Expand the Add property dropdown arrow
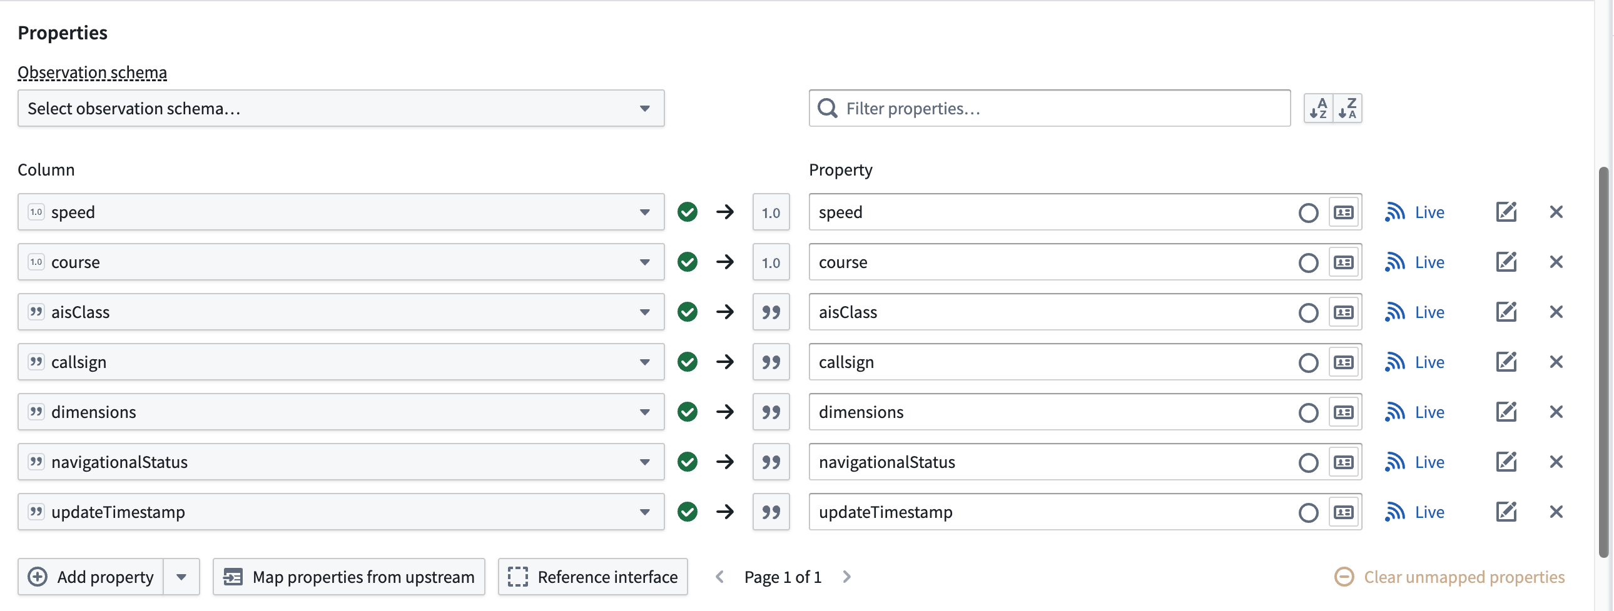This screenshot has width=1614, height=611. click(181, 577)
